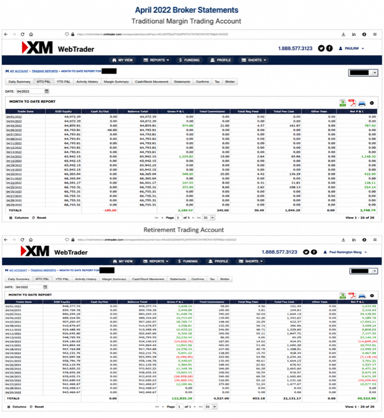Open the REPORTS dropdown in the top navigation bar
Screen dimensions: 384x418
coord(156,60)
